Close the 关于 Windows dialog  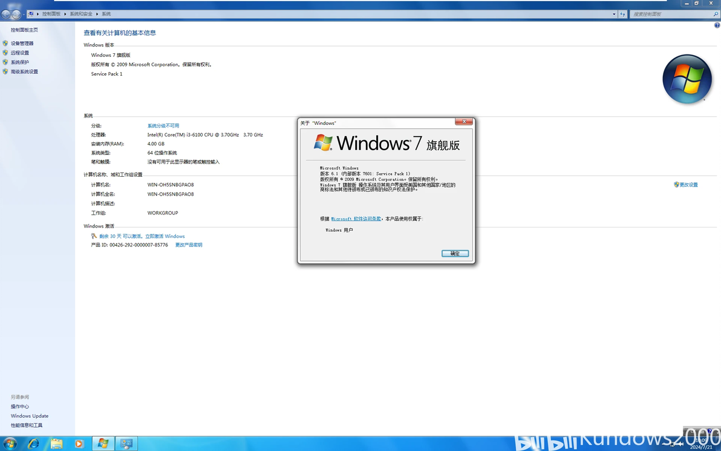click(x=464, y=122)
